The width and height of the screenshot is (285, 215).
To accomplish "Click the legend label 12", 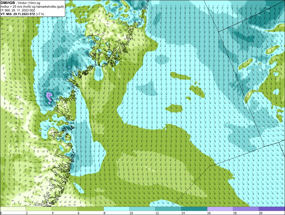I will (157, 213).
